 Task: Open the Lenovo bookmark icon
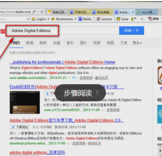click(99, 19)
